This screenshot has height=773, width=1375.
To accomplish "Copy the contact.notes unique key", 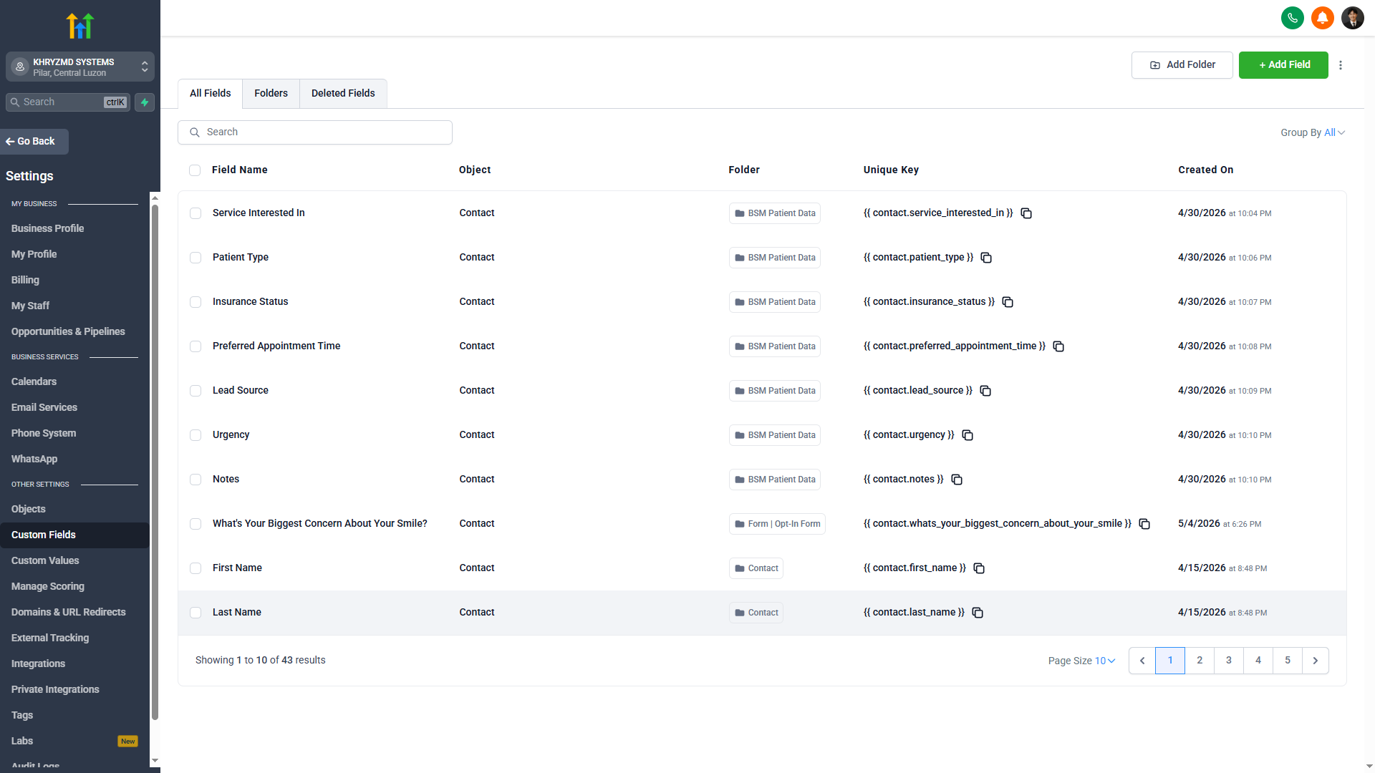I will coord(957,480).
